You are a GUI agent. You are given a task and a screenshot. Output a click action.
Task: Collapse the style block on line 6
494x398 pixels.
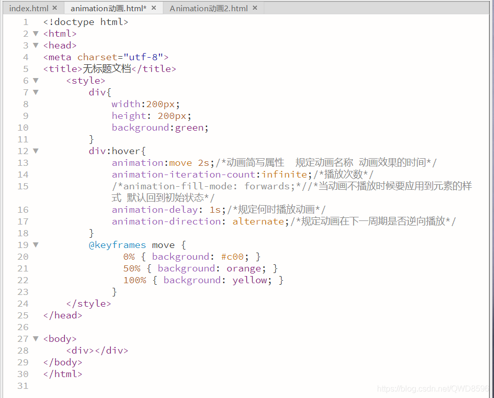point(36,81)
